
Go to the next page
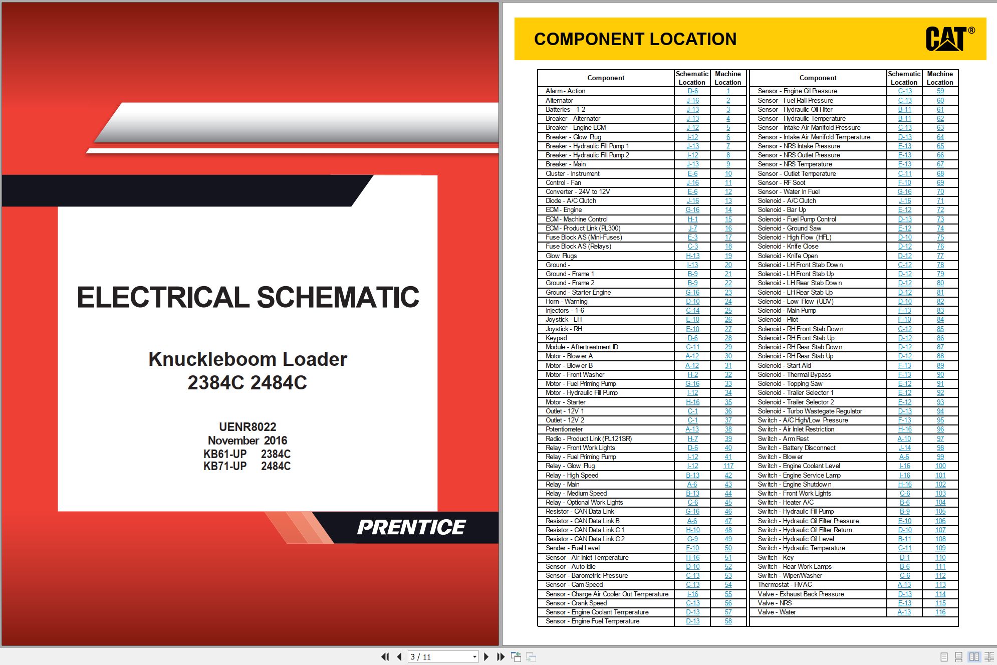tap(486, 656)
